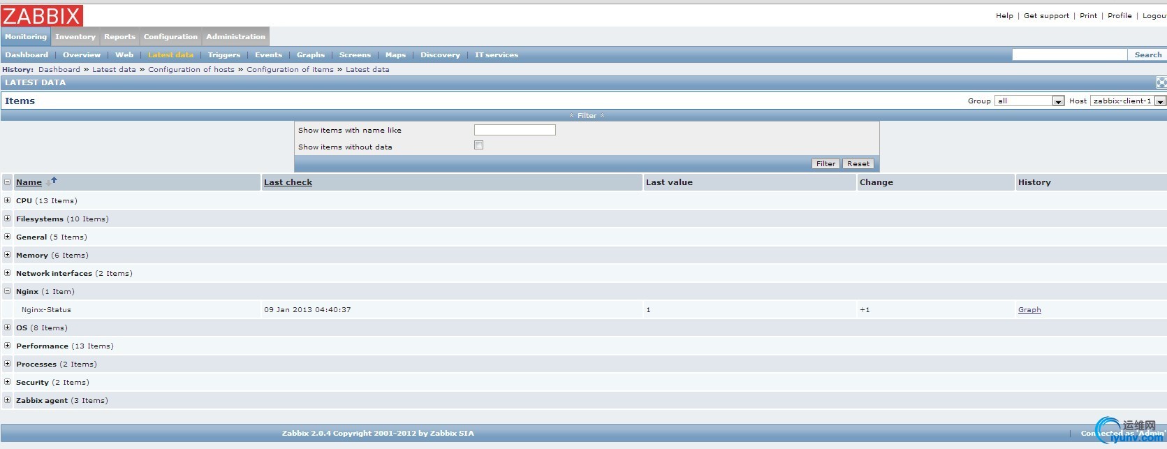Viewport: 1167px width, 449px height.
Task: Go to Triggers submenu
Action: (x=223, y=54)
